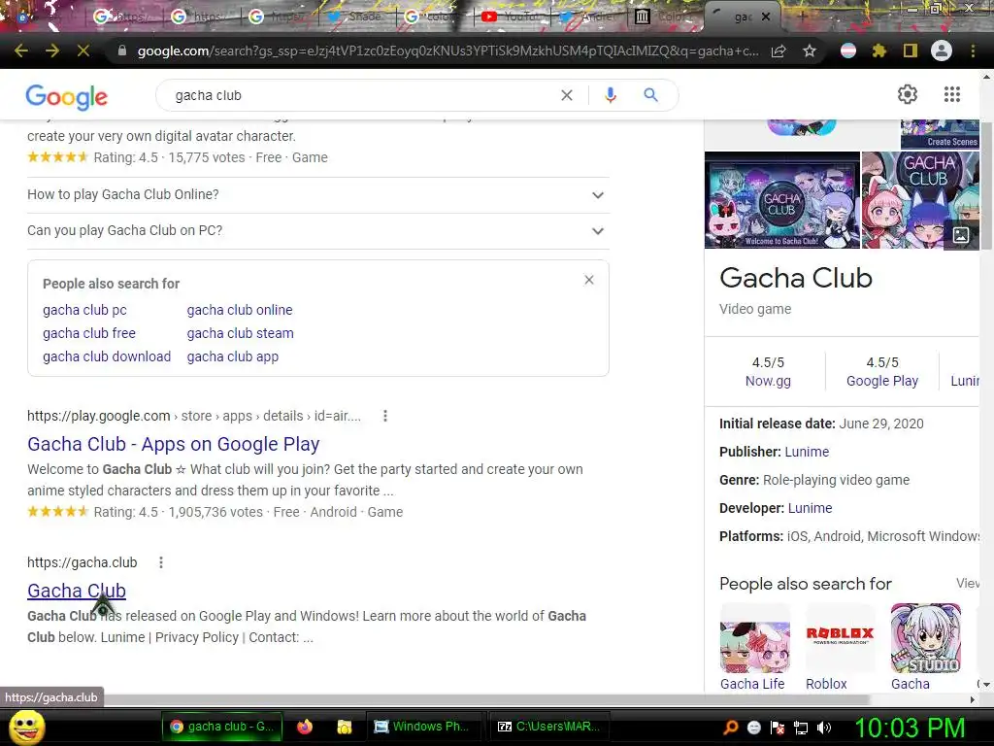Open 'gacha club pc' related search
Viewport: 994px width, 746px height.
(x=85, y=310)
